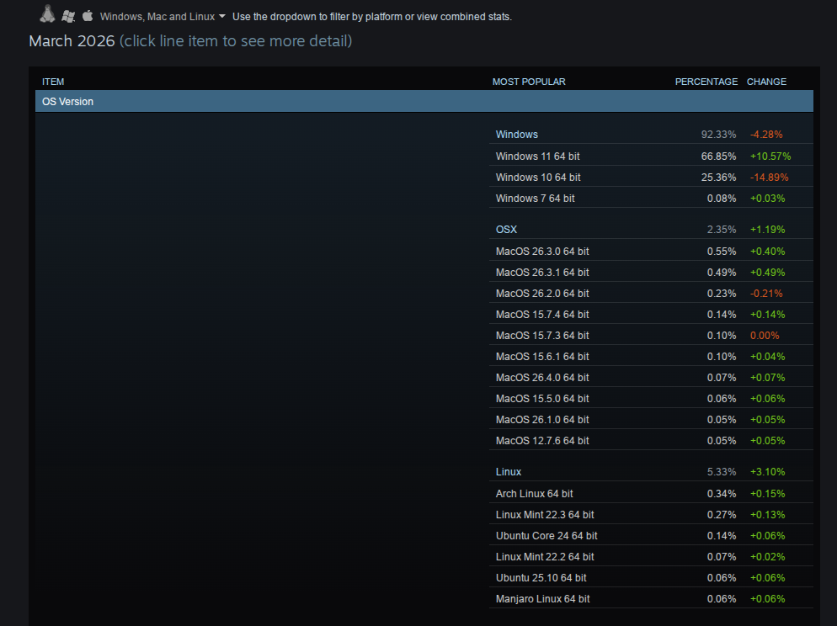The image size is (837, 626).
Task: Click the Apple logo icon
Action: [88, 15]
